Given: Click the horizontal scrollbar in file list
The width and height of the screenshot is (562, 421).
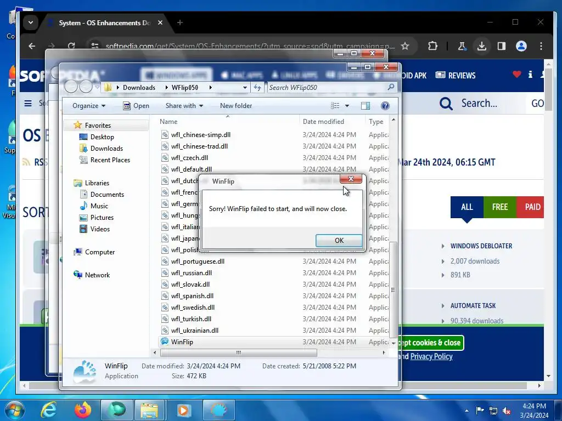Looking at the screenshot, I should pyautogui.click(x=238, y=352).
